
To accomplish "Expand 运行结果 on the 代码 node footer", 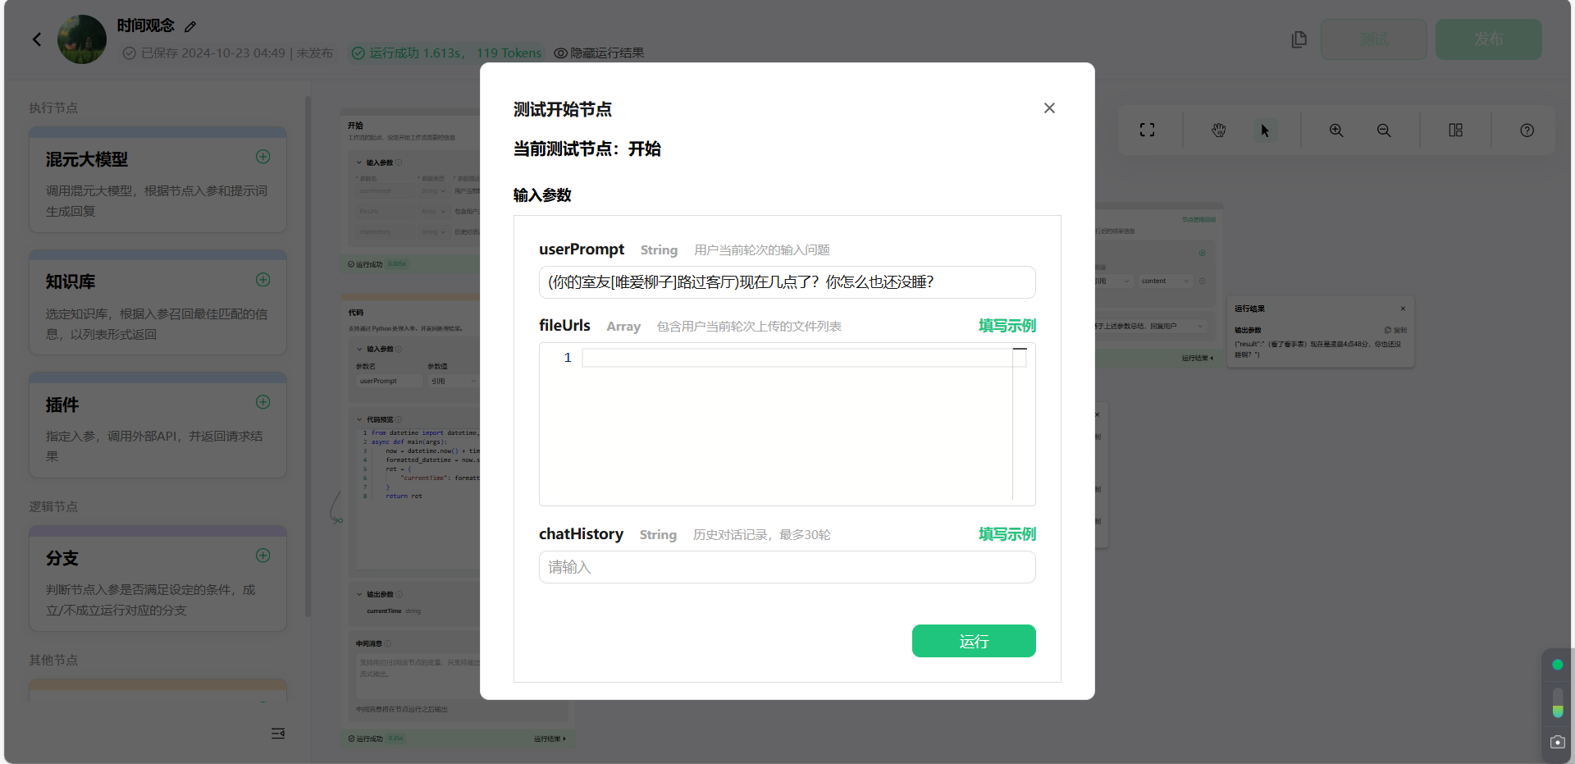I will tap(550, 739).
